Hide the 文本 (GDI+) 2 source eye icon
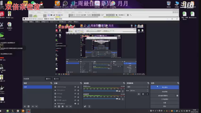This screenshot has width=201, height=113. point(75,103)
